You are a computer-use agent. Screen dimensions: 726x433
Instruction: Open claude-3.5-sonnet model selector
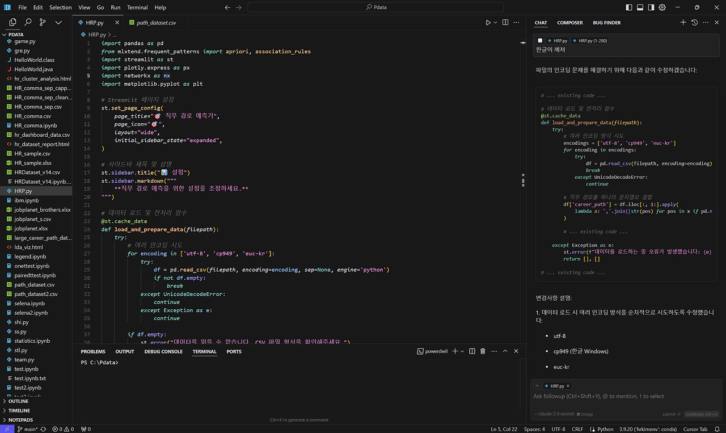coord(554,414)
